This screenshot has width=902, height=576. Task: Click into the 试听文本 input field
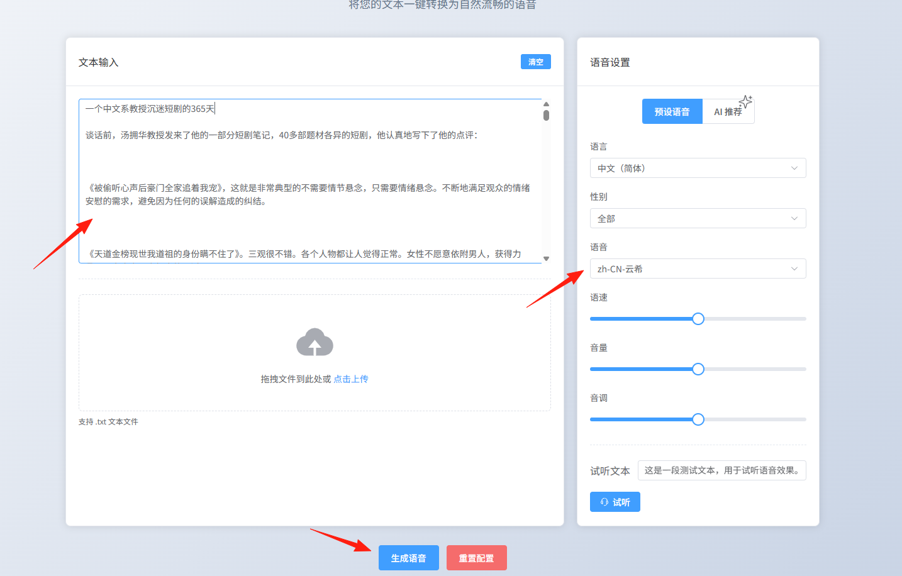(x=721, y=470)
